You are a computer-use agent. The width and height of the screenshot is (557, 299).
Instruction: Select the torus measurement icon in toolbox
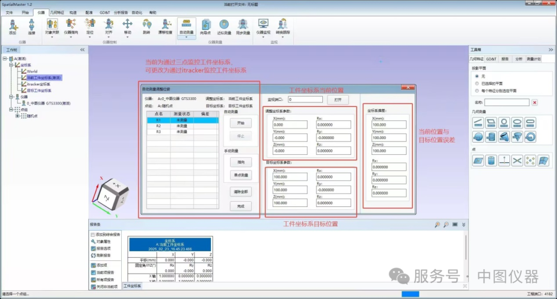530,137
